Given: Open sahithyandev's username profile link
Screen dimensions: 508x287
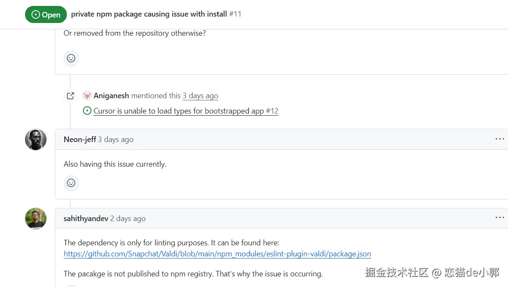Looking at the screenshot, I should pos(86,219).
